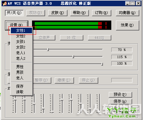This screenshot has height=120, width=143.
Task: Click the fifth equalizer band slider handle
Action: point(53,112)
